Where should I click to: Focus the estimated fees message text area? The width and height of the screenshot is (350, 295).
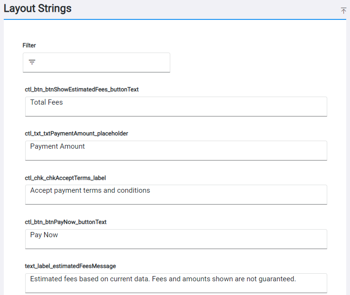176,283
